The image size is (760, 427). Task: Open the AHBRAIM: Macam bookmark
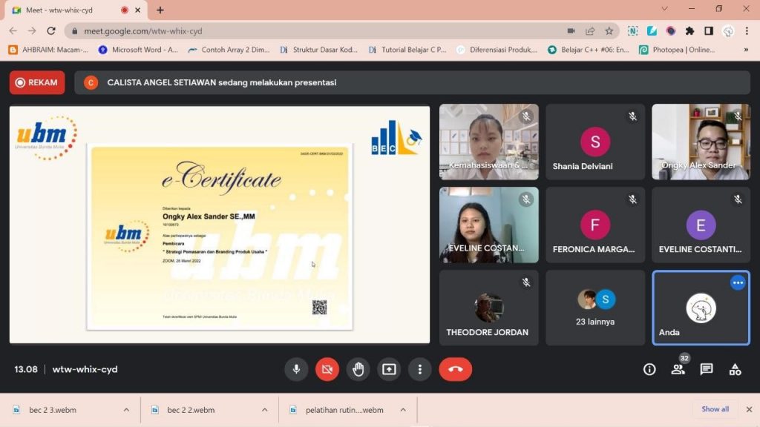point(48,50)
